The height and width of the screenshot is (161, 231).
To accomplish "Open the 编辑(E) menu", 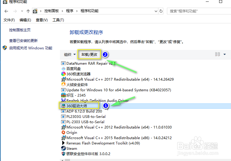I will coord(25,20).
